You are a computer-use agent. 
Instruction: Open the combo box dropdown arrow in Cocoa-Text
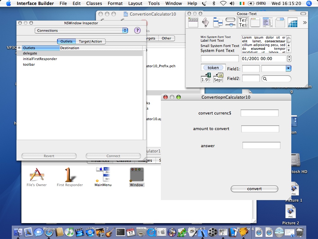pos(288,68)
